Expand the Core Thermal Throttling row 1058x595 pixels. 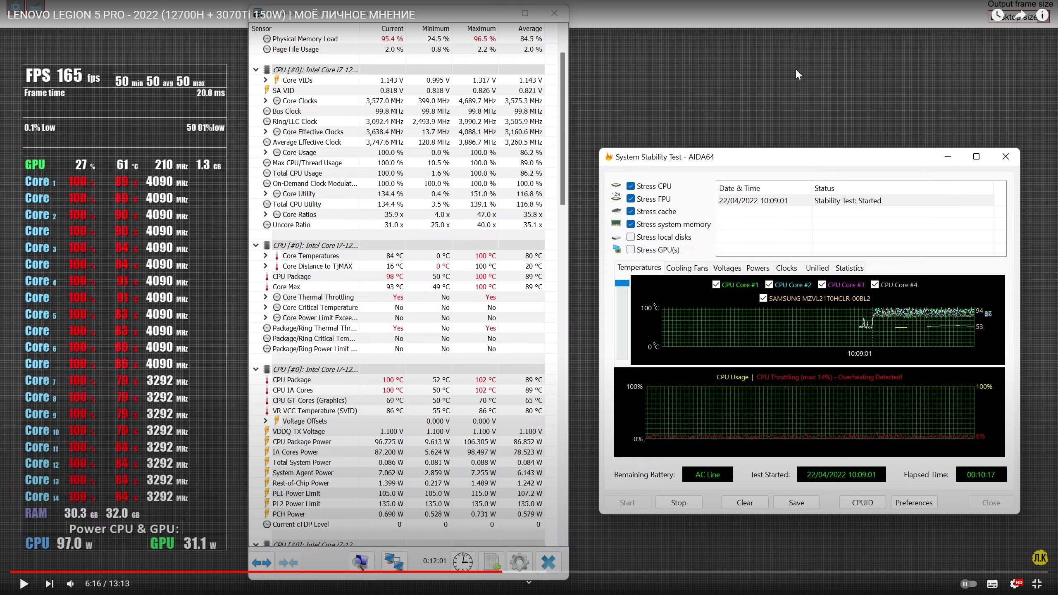(265, 297)
